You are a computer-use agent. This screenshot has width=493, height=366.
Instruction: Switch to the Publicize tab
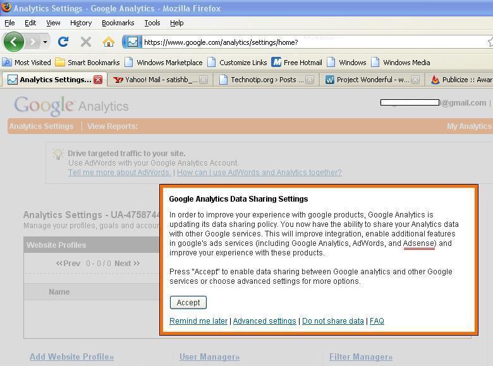(461, 80)
